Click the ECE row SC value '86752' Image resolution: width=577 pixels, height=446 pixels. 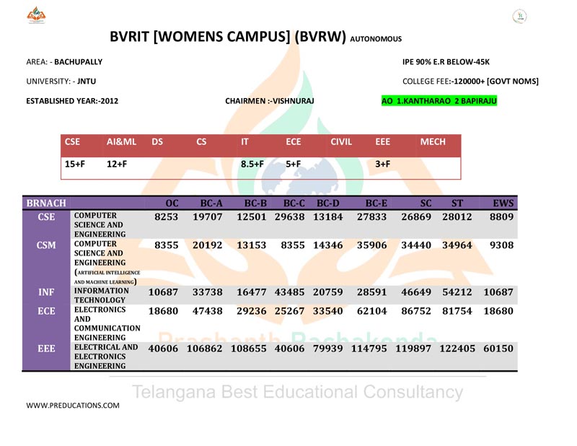tap(416, 311)
